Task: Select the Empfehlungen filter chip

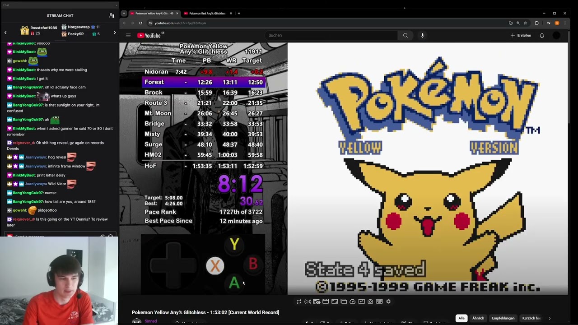Action: click(x=503, y=318)
